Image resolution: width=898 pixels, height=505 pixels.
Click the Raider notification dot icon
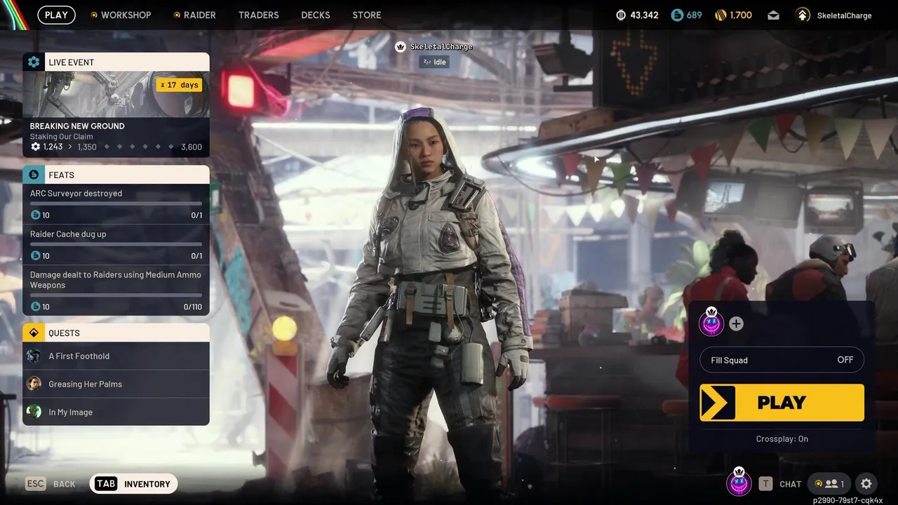[x=177, y=15]
